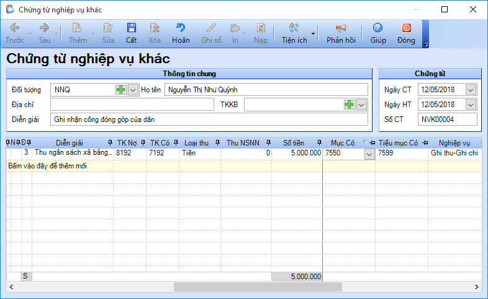The width and height of the screenshot is (488, 299).
Task: Toggle pin icon on Mục Có column
Action: point(373,142)
